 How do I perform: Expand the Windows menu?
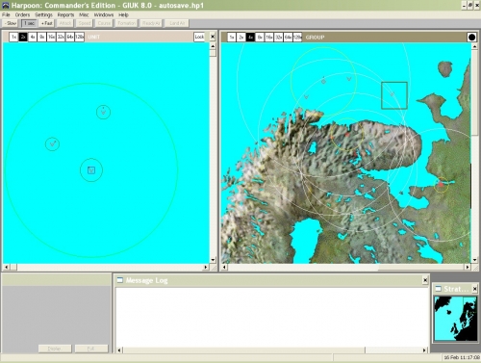104,14
